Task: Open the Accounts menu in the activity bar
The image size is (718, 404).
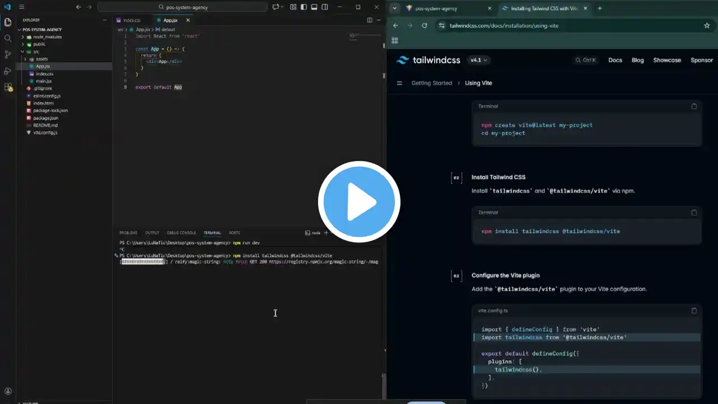Action: pyautogui.click(x=8, y=391)
